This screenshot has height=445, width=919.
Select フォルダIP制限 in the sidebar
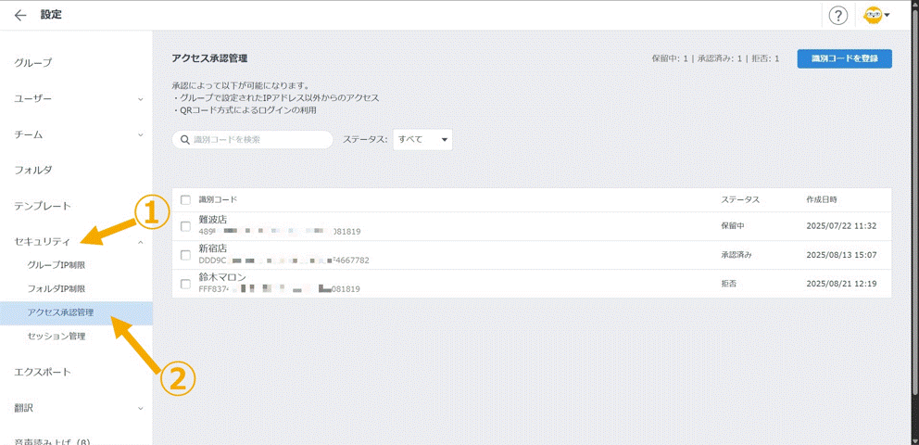pos(57,289)
